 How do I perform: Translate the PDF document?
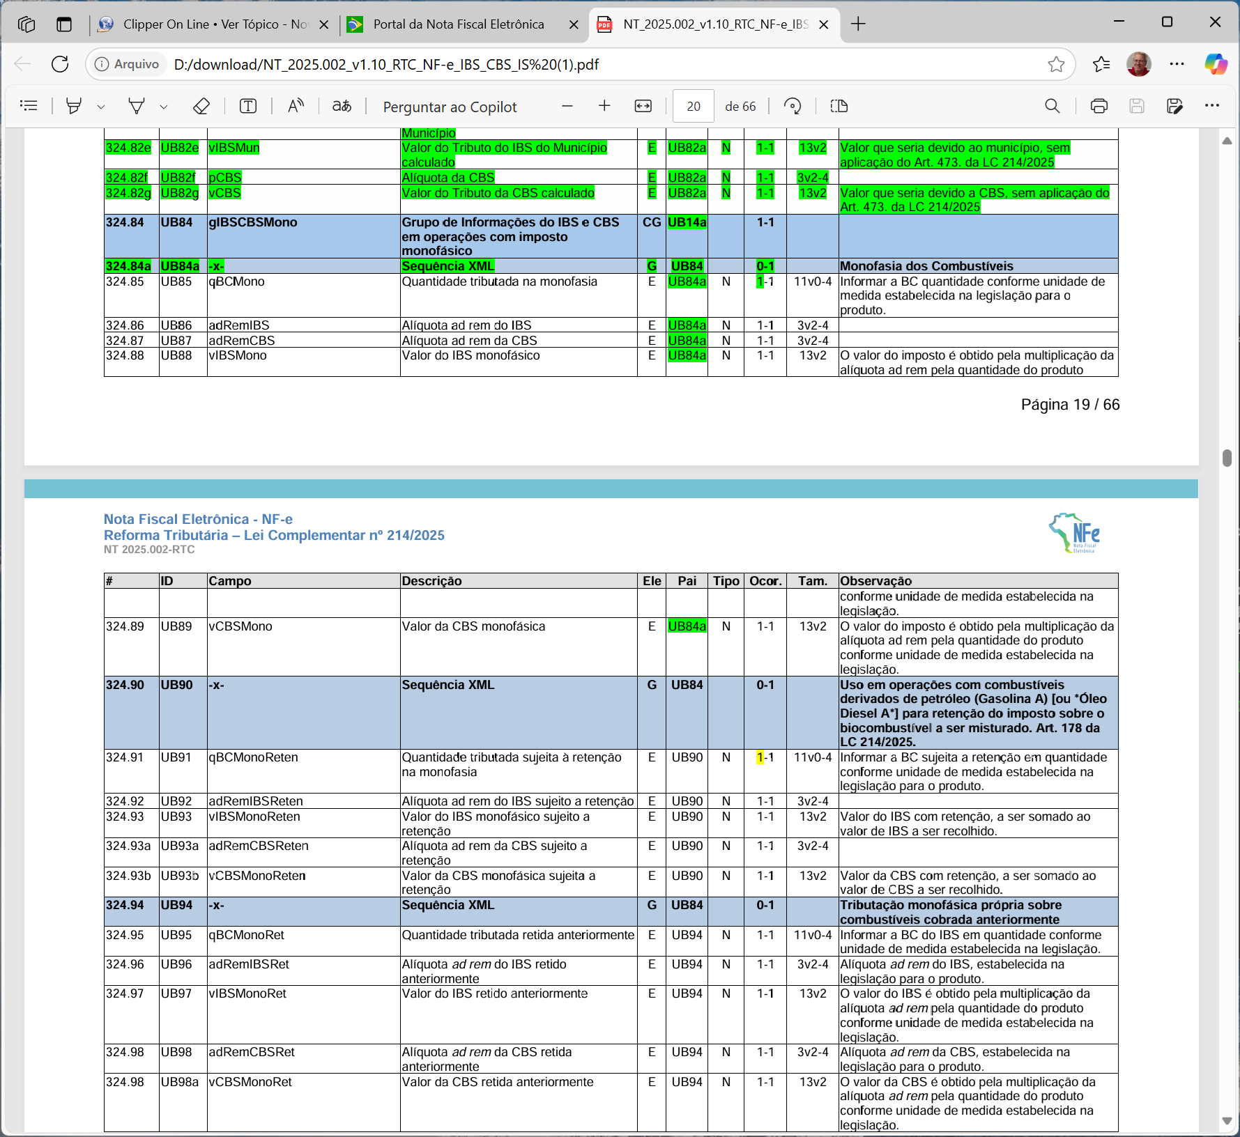coord(342,106)
